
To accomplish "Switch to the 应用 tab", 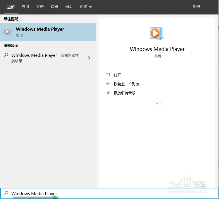I will 25,7.
